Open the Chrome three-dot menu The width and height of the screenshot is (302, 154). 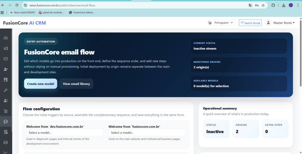coord(298,5)
